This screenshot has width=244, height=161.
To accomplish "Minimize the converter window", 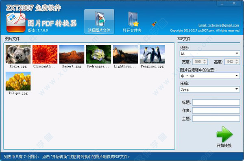I will click(x=222, y=4).
